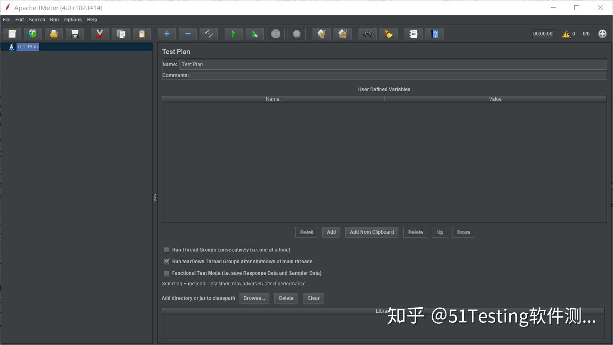Screen dimensions: 613x345
Task: Click the remote engines status icon
Action: pos(603,34)
